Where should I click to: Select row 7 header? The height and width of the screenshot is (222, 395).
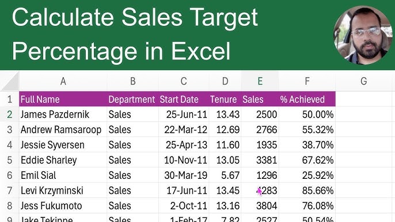pyautogui.click(x=10, y=190)
